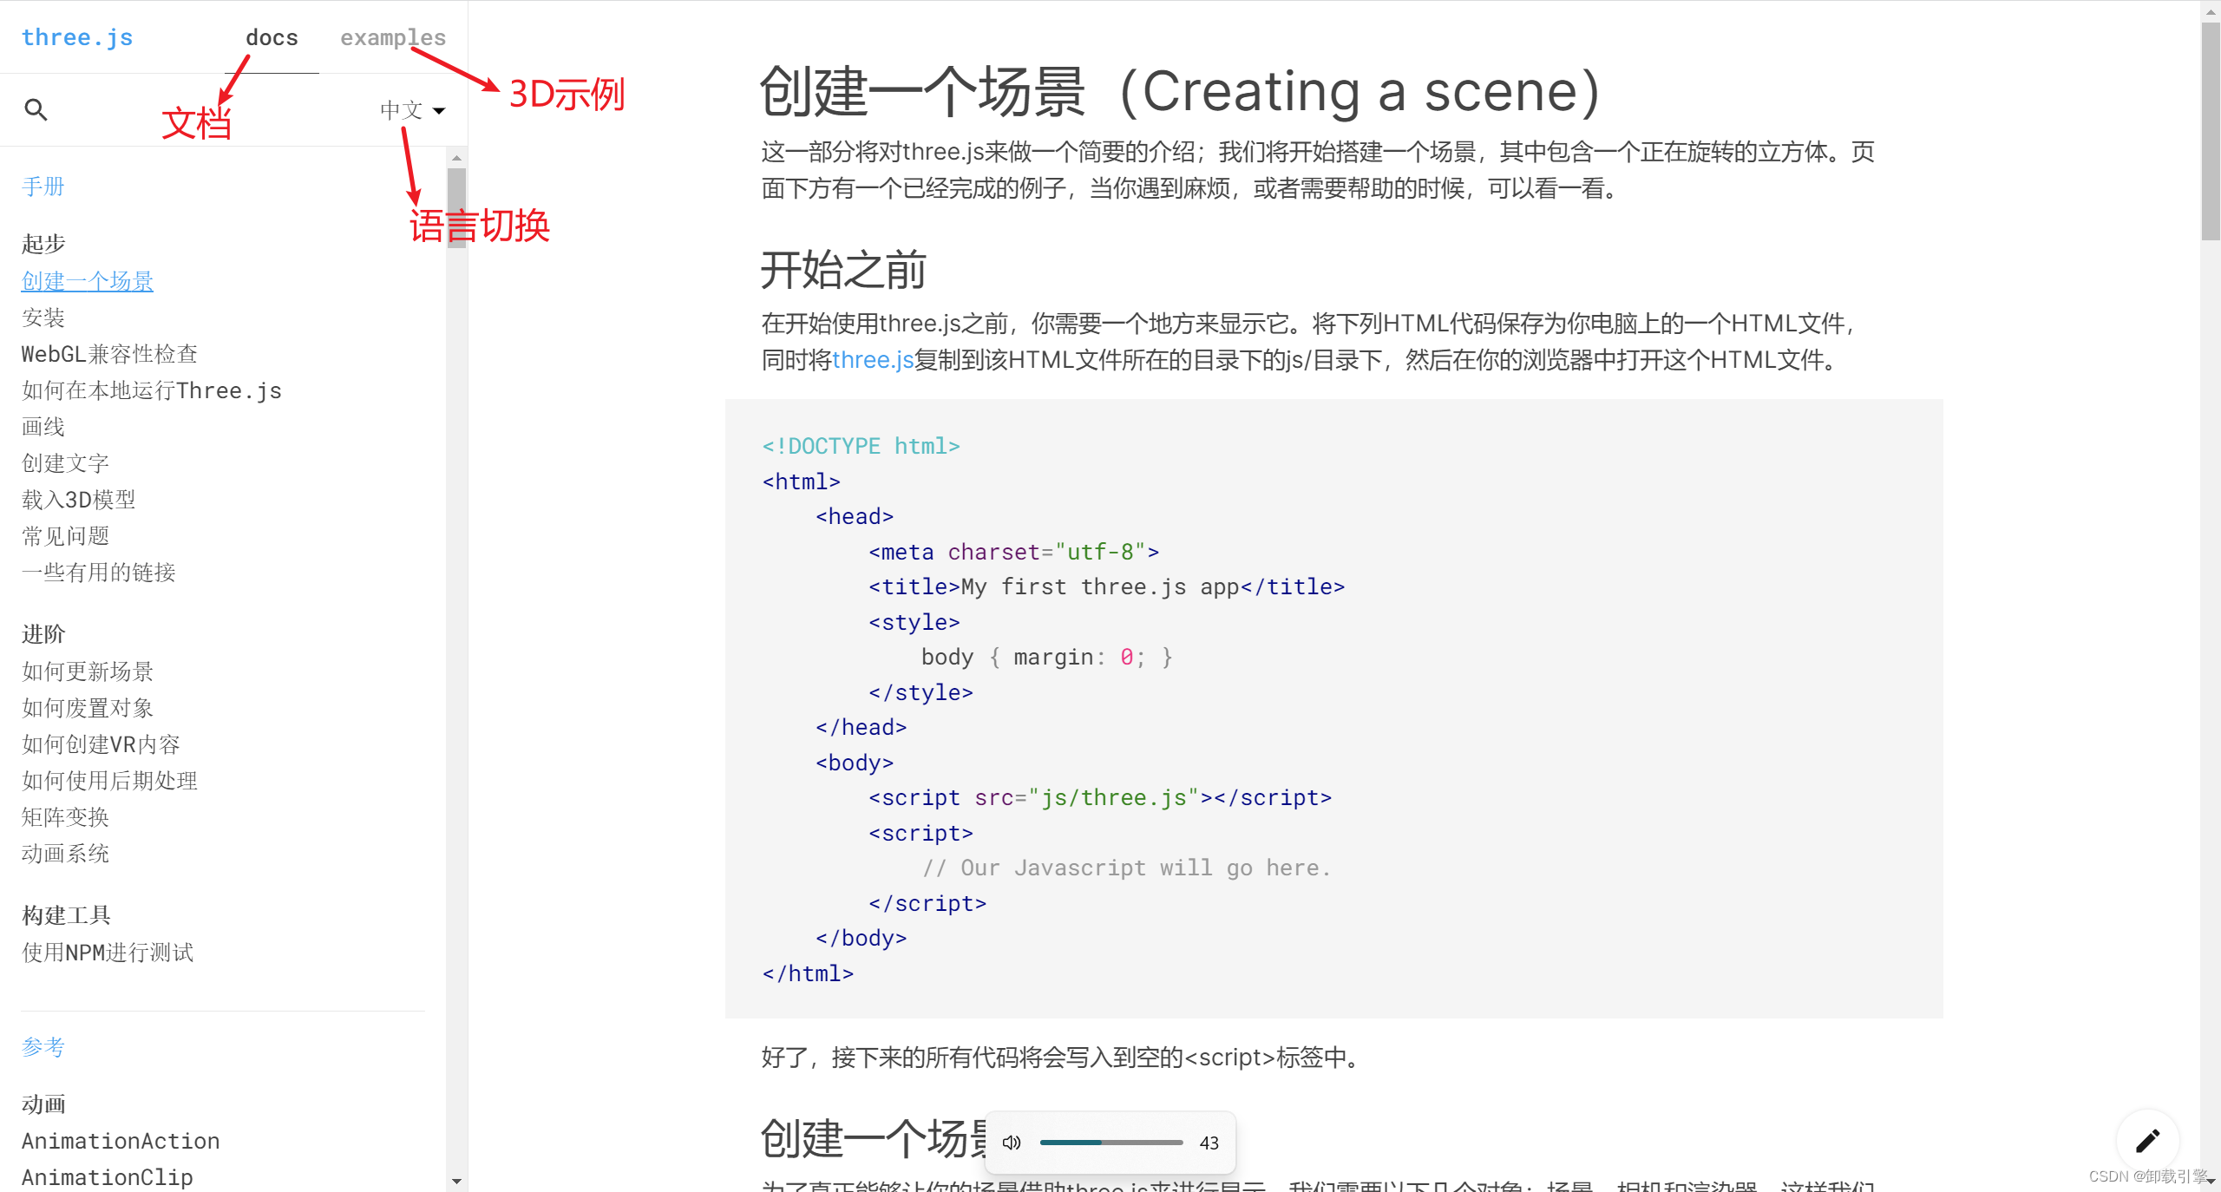2221x1192 pixels.
Task: Switch to the examples tab
Action: point(390,36)
